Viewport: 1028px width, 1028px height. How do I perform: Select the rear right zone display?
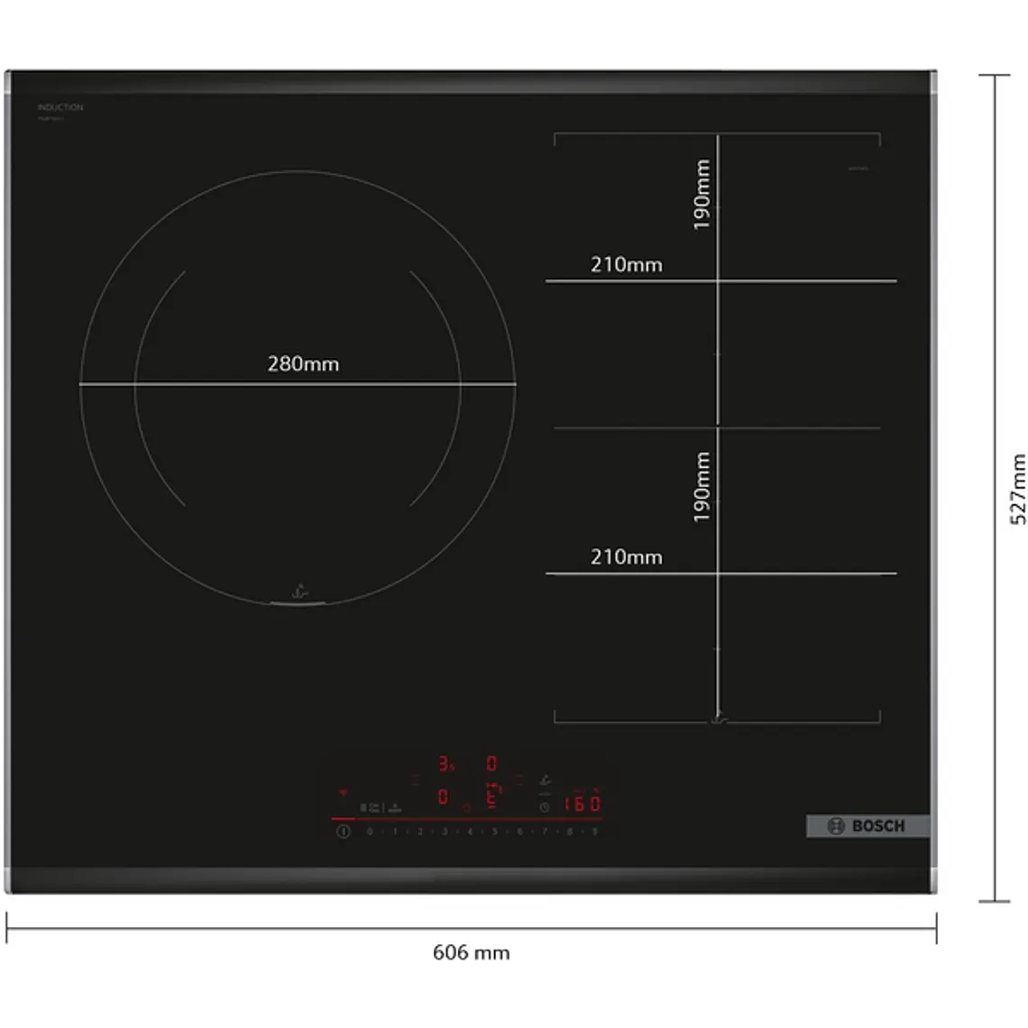(492, 763)
